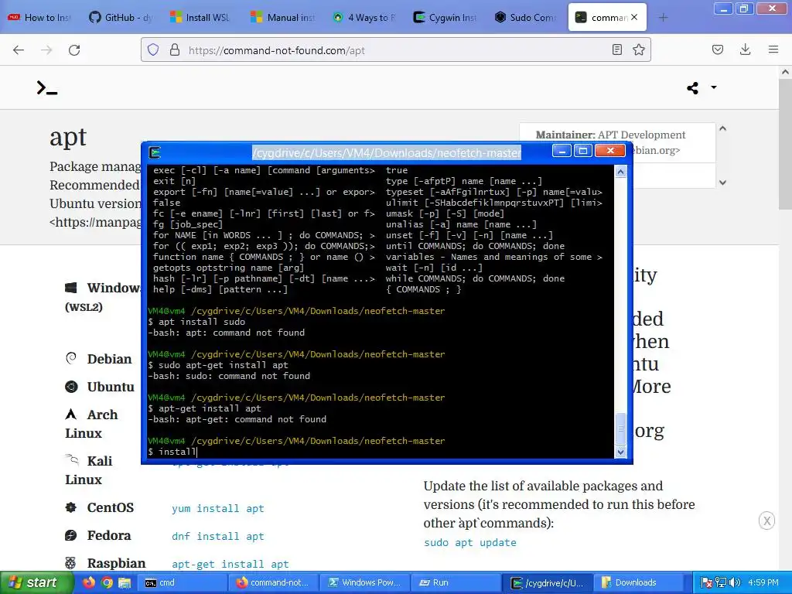Click the terminal scrollbar thumb

pos(620,429)
